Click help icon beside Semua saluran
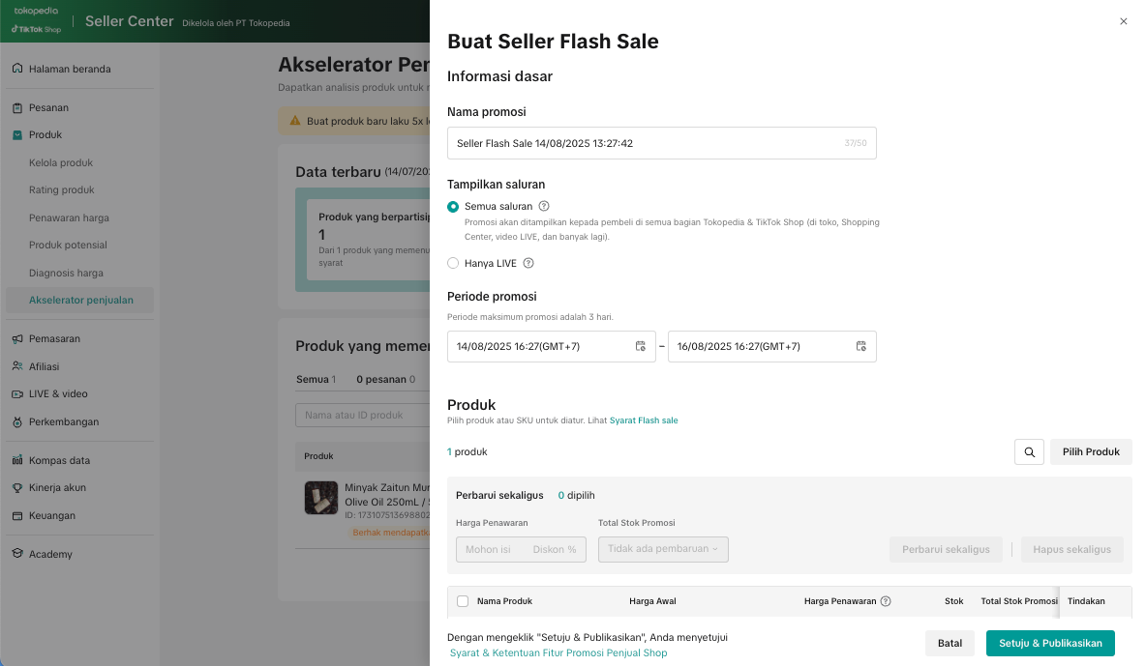Screen dimensions: 1146x666 544,206
